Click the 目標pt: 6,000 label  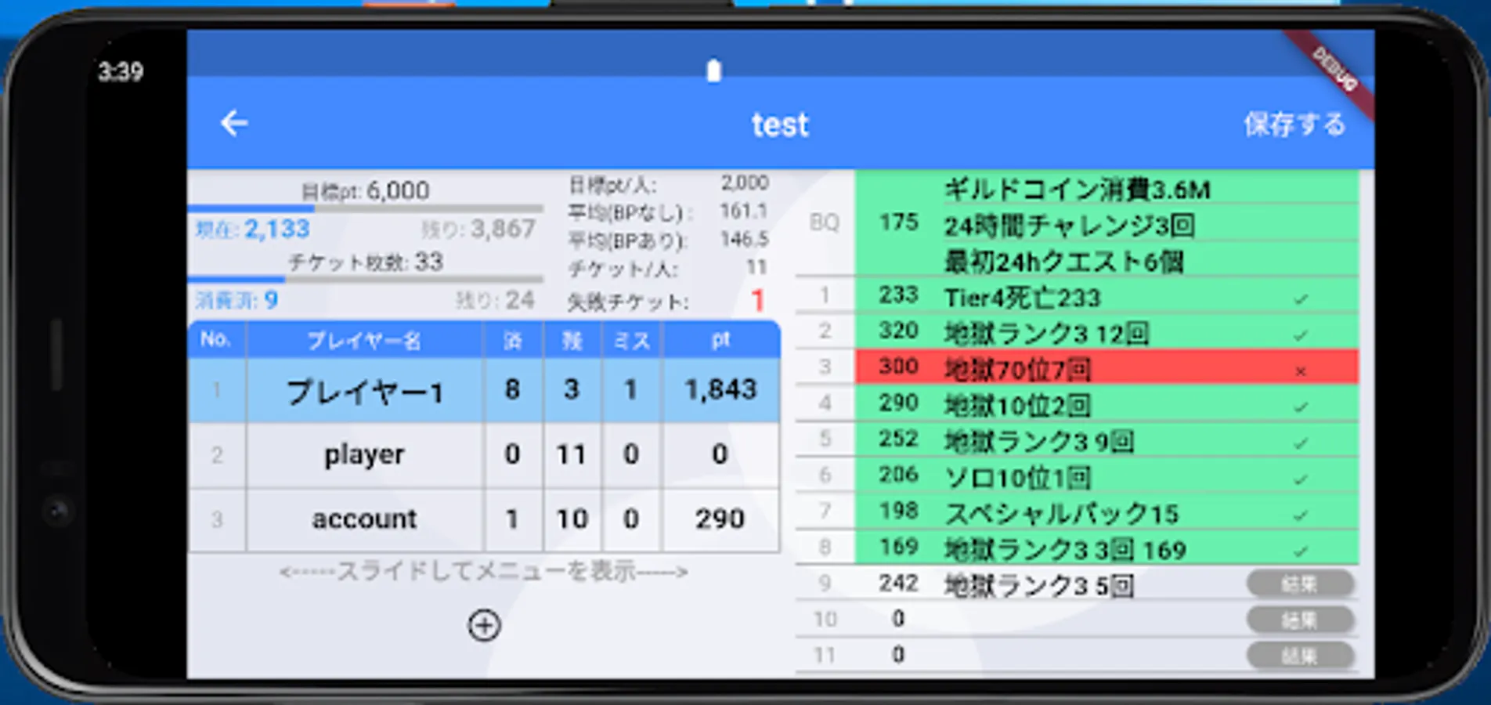tap(365, 190)
